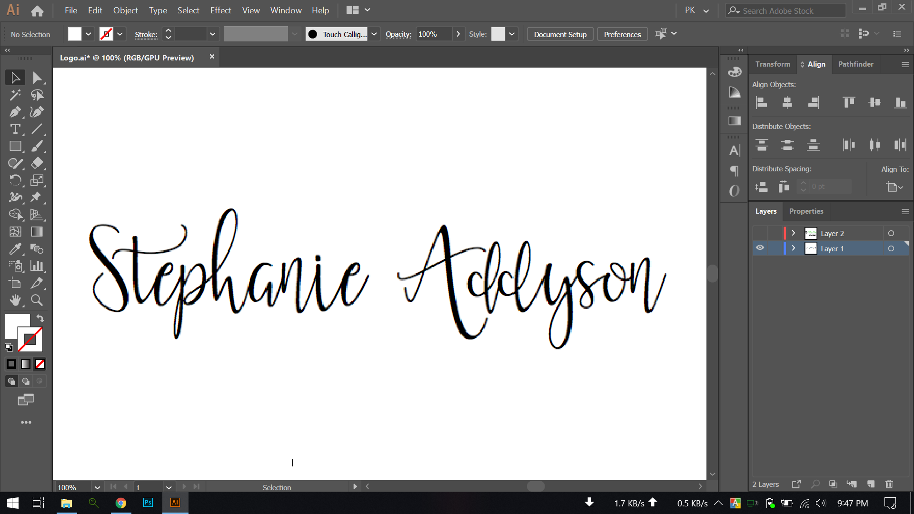This screenshot has height=514, width=914.
Task: Open the File menu
Action: coord(71,10)
